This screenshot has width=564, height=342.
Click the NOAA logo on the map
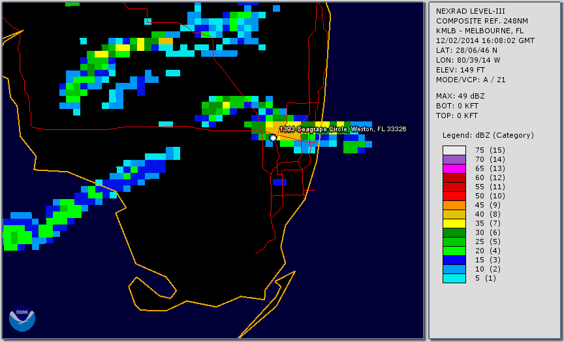[x=22, y=319]
